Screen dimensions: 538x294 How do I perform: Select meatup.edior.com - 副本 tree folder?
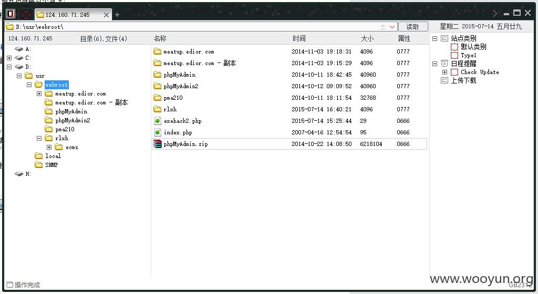pyautogui.click(x=91, y=102)
